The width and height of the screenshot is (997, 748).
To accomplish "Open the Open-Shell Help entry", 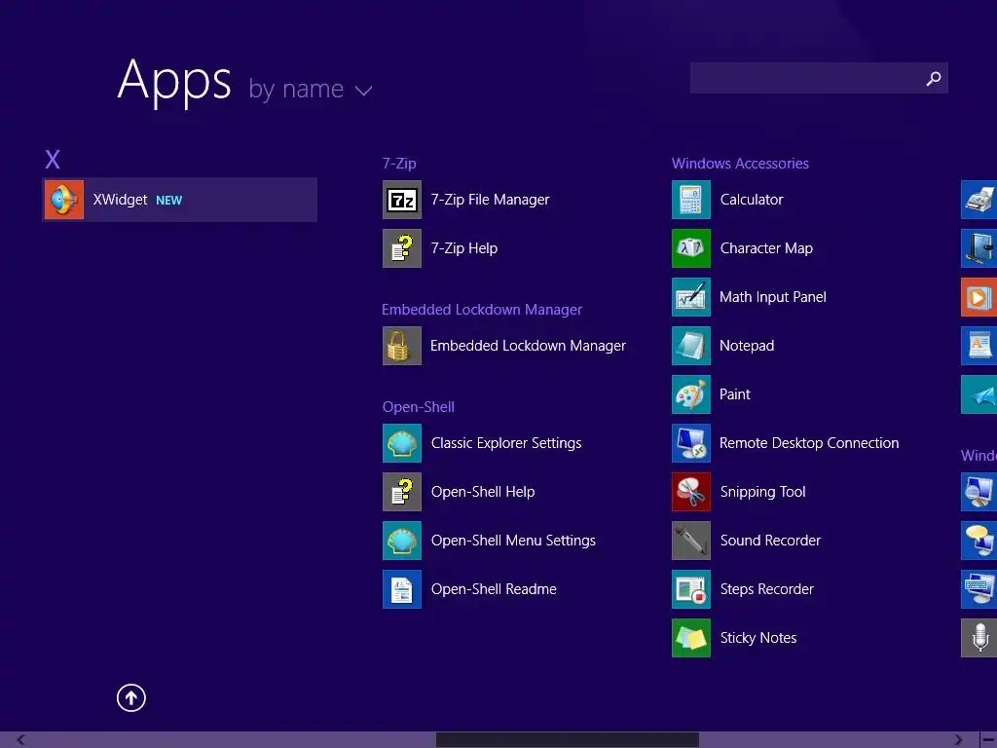I will click(x=459, y=492).
